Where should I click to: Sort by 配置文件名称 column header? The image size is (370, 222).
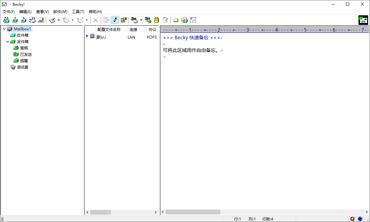pyautogui.click(x=109, y=30)
